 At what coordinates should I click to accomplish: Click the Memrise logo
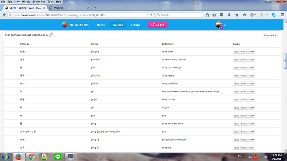tap(75, 25)
